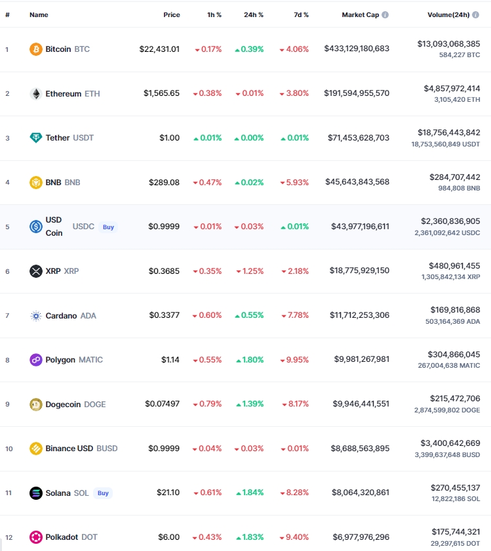Sort table by Price column header
Image resolution: width=491 pixels, height=551 pixels.
click(x=172, y=14)
